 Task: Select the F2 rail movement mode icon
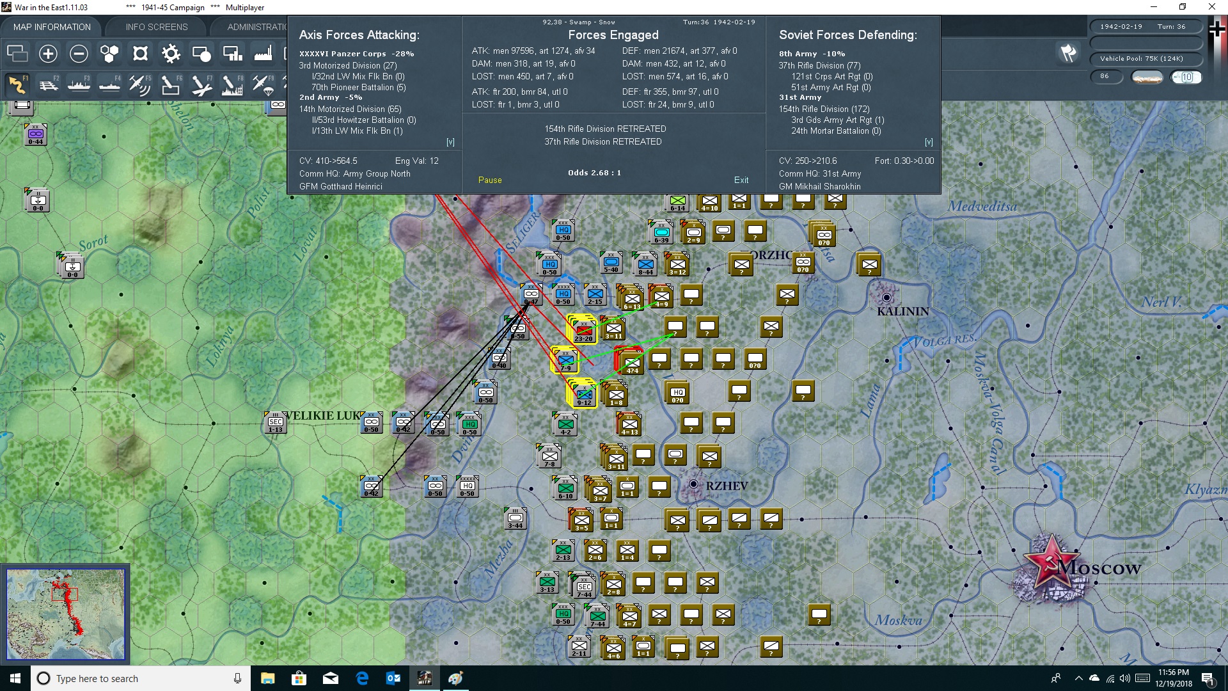pyautogui.click(x=49, y=85)
